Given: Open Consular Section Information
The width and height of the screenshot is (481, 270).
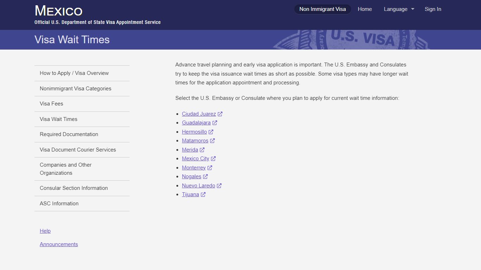Looking at the screenshot, I should 82,188.
